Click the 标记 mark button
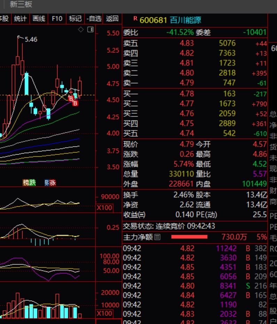This screenshot has height=324, width=277. [x=75, y=19]
